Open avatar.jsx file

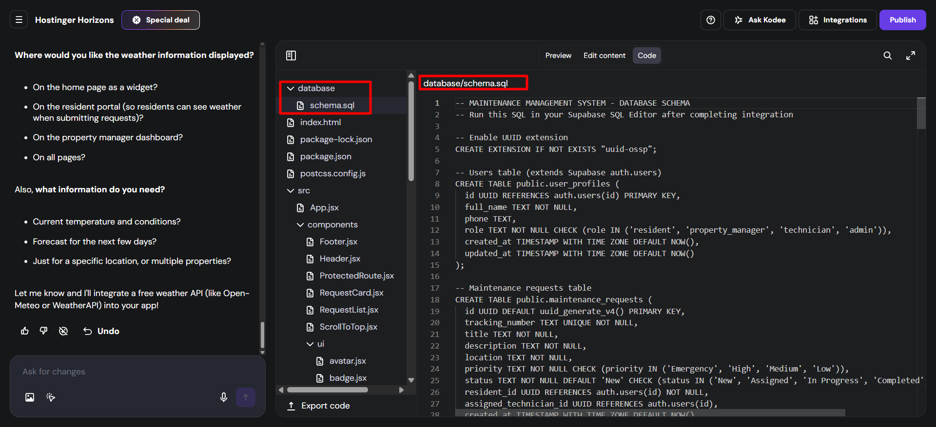(347, 361)
